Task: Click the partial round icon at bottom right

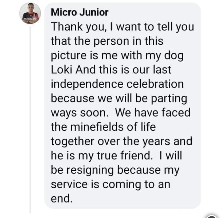Action: (212, 216)
